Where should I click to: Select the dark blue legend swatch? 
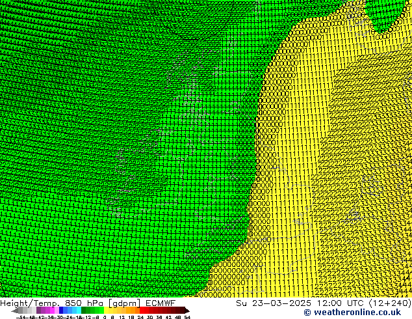pos(61,311)
